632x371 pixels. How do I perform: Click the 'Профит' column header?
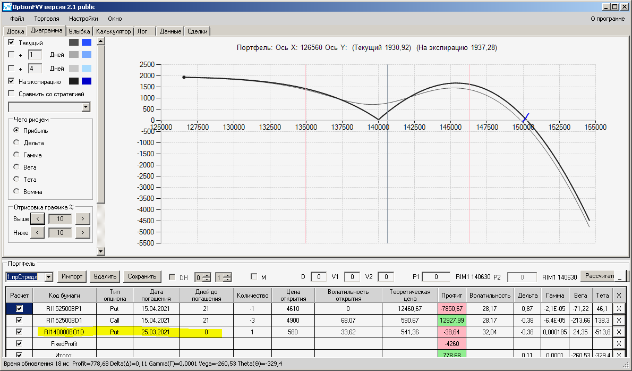451,295
